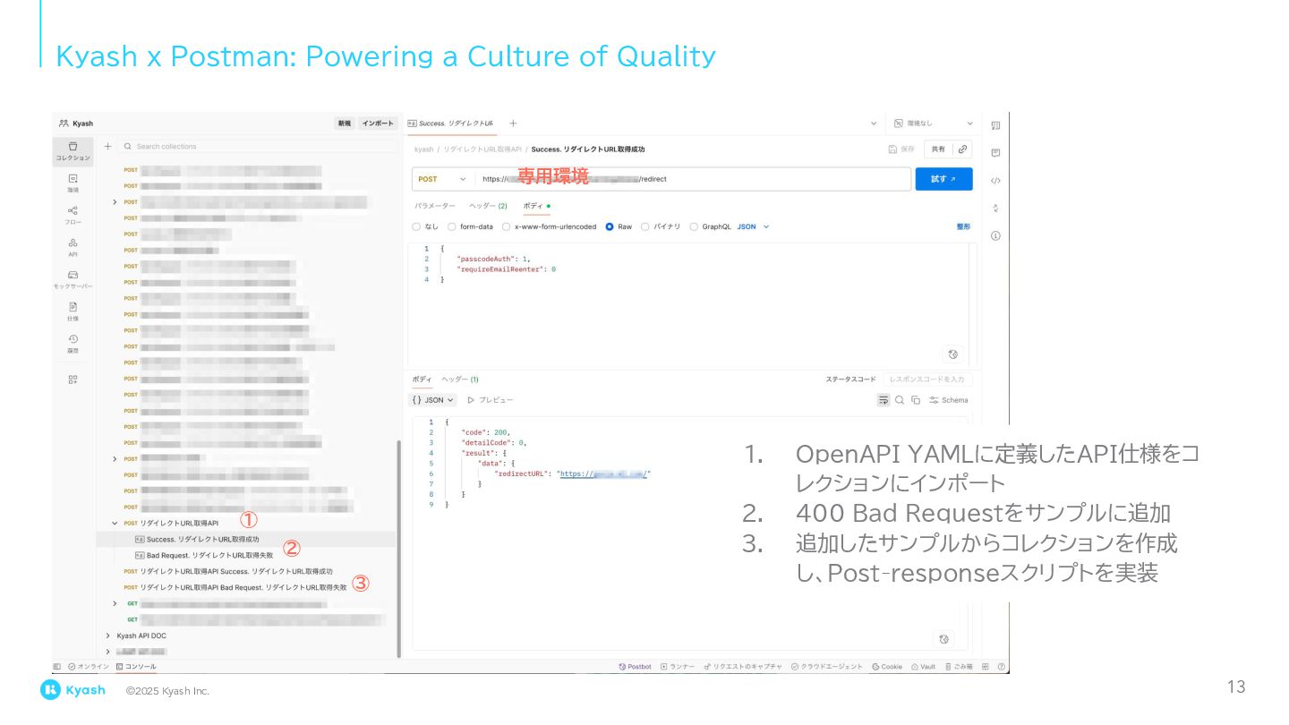The image size is (1289, 725).
Task: Open the response {} JSON format dropdown
Action: tap(433, 400)
